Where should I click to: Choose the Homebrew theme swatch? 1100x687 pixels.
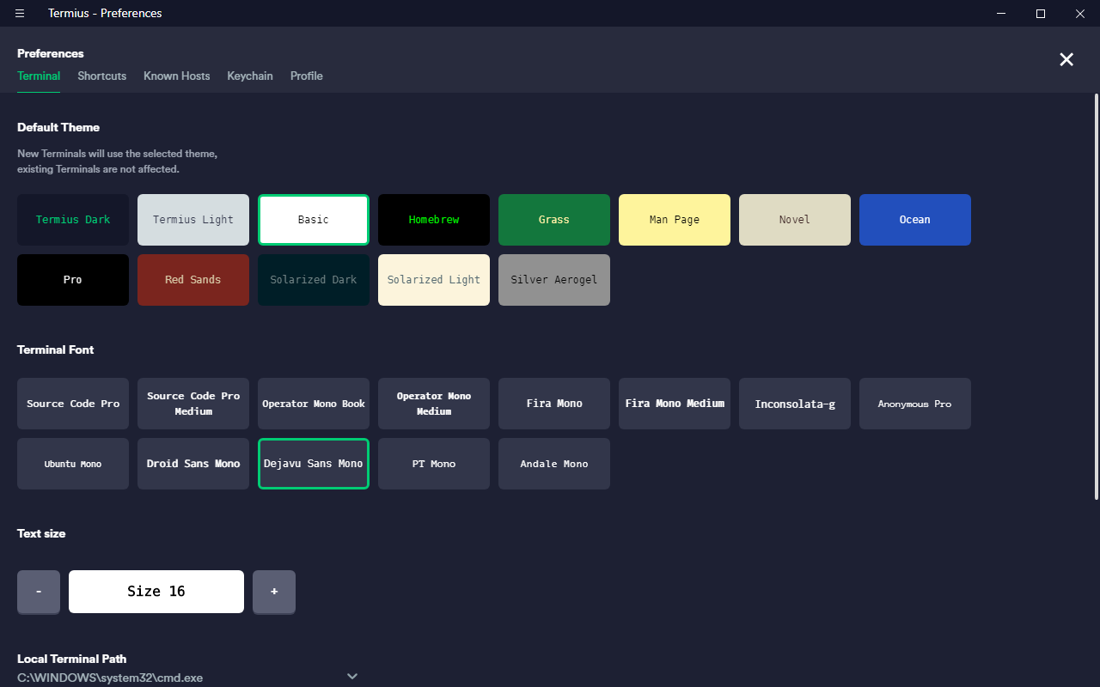tap(434, 220)
